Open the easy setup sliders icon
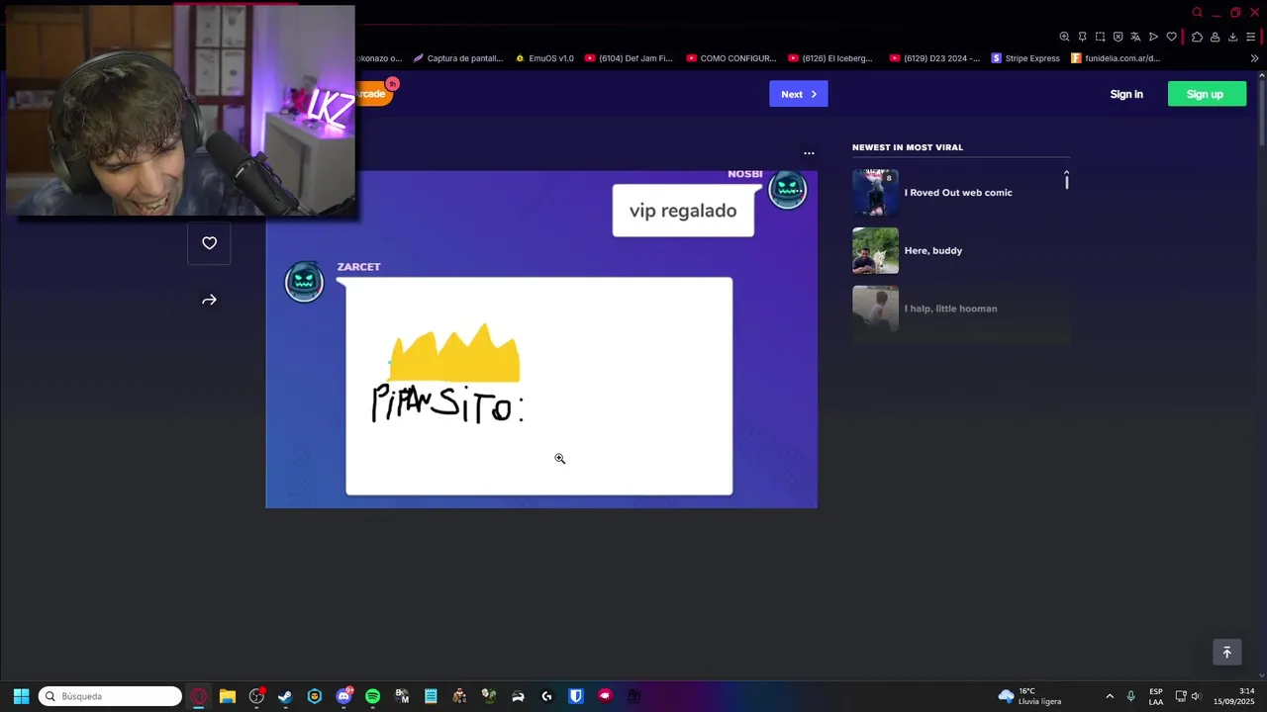This screenshot has height=712, width=1267. pyautogui.click(x=1250, y=37)
